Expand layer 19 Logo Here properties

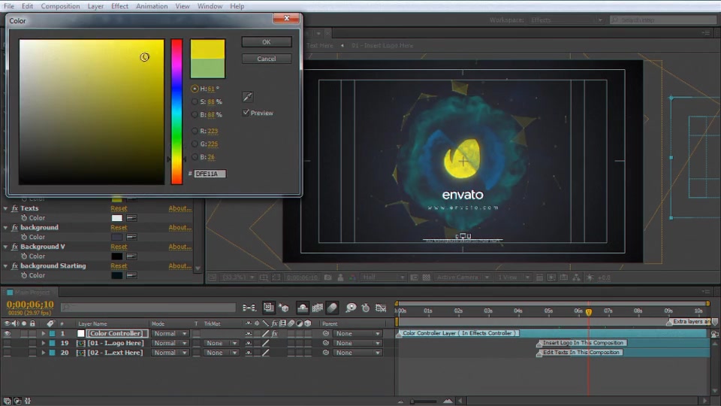[x=44, y=344]
